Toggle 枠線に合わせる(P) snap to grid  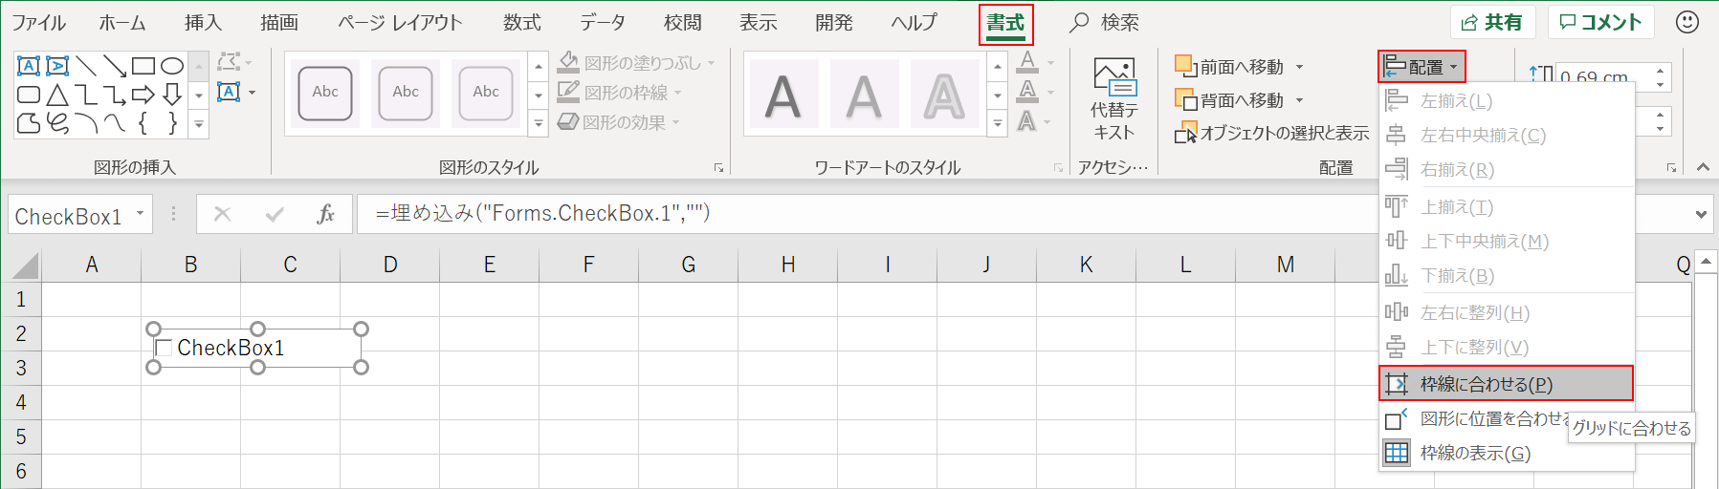(1506, 384)
